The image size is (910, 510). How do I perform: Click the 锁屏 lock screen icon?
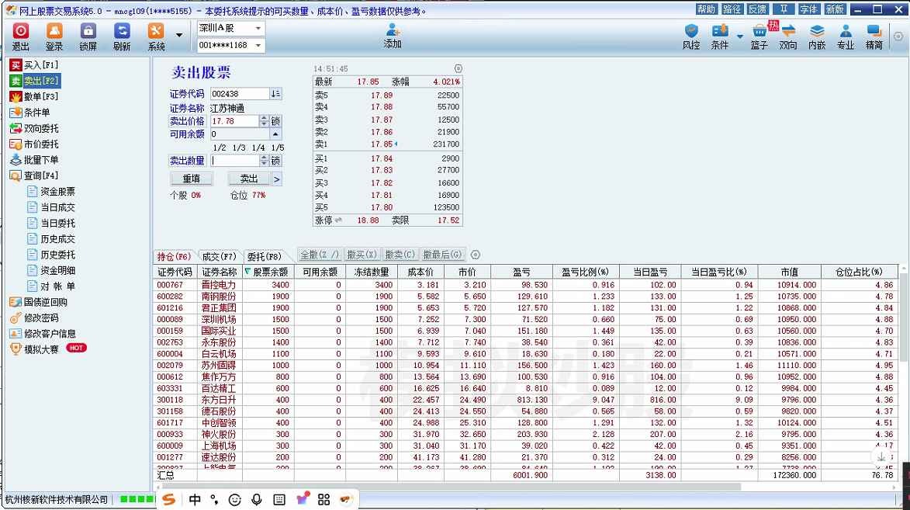(x=88, y=35)
